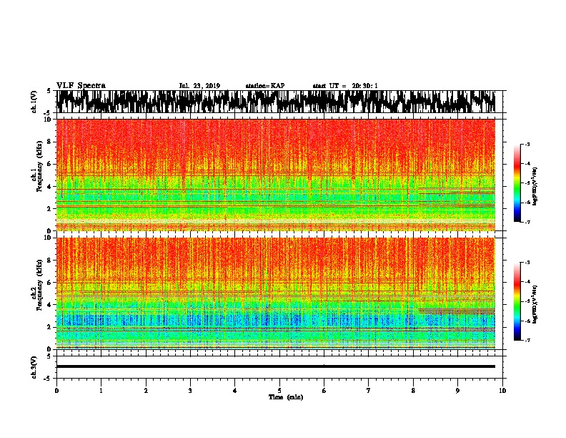Click the ch.1 colorbar log(PSD) units label
566x438 pixels.
535,187
